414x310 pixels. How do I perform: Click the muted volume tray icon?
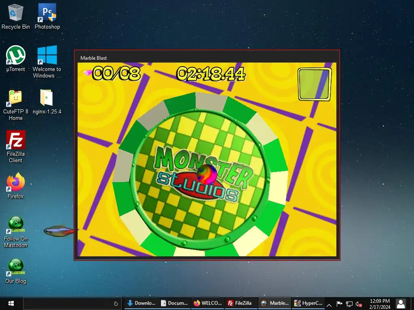point(359,304)
